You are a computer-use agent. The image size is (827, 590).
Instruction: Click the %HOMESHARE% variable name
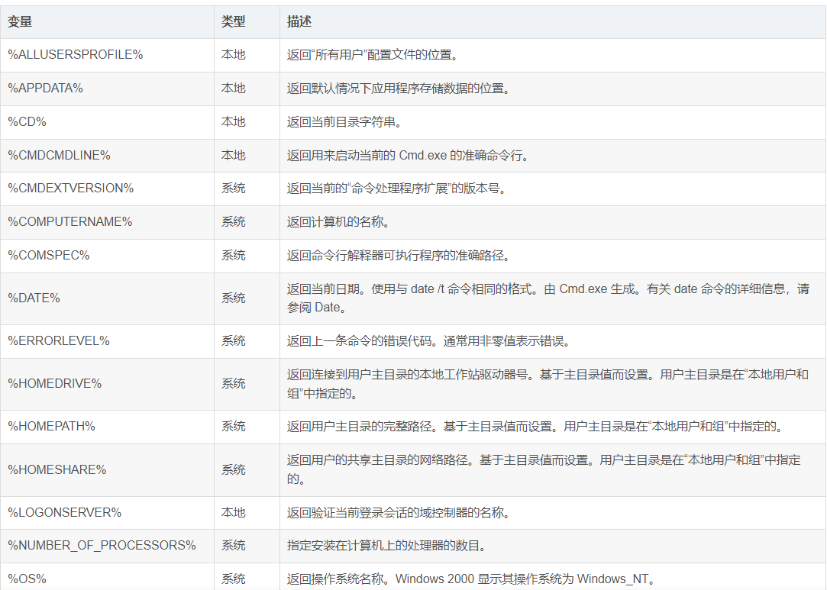click(57, 470)
